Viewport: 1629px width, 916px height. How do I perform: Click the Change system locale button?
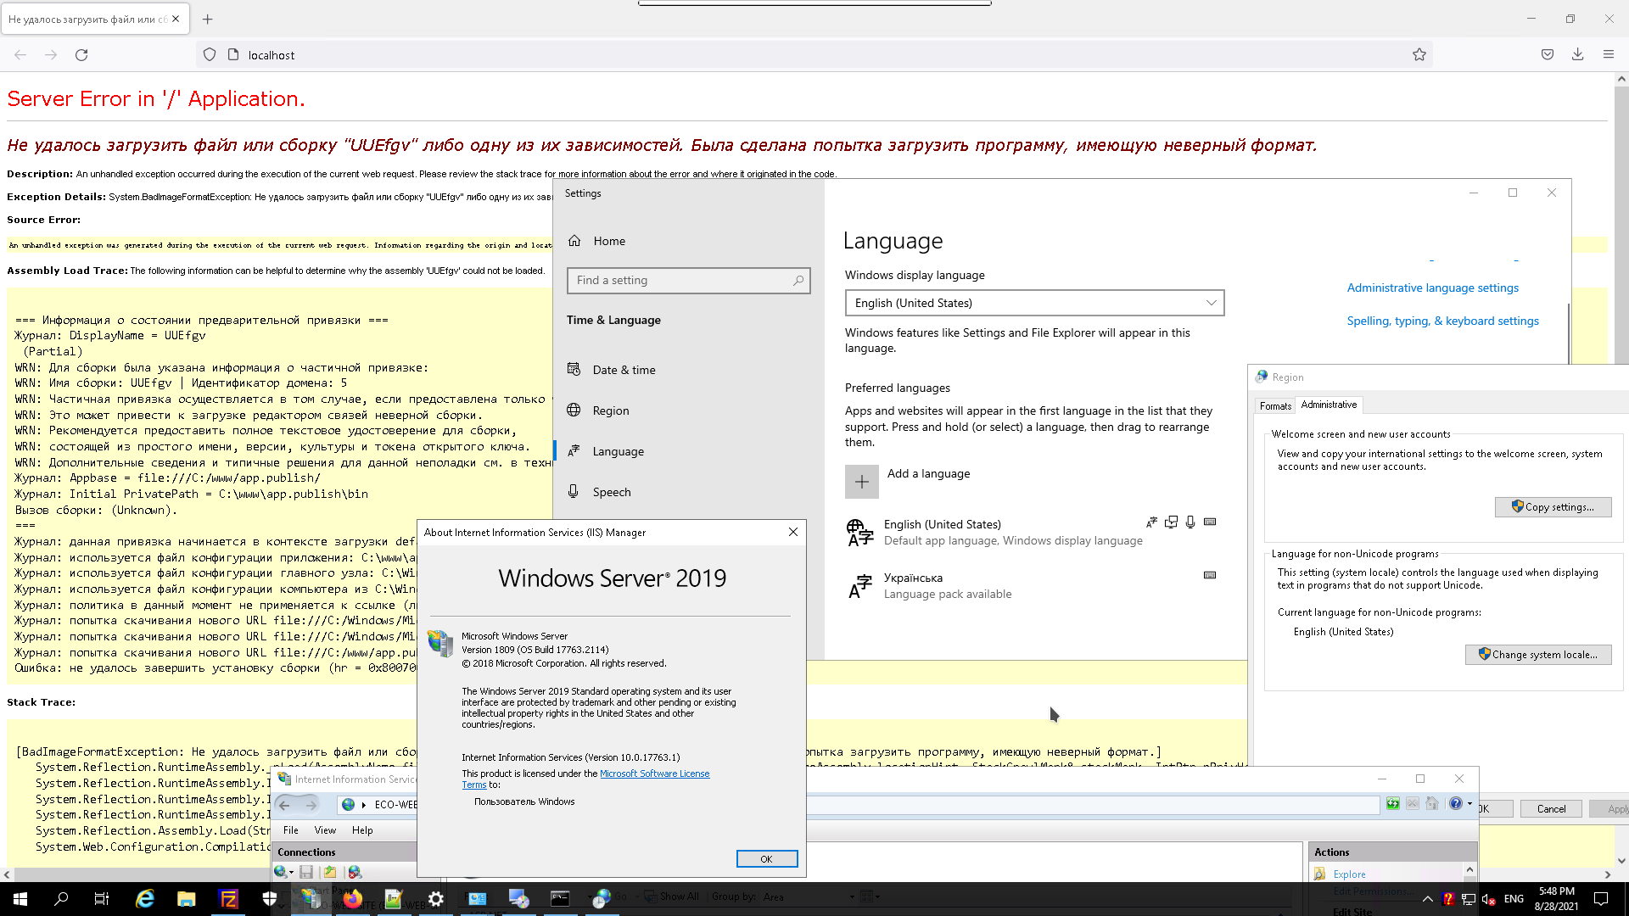pyautogui.click(x=1537, y=655)
